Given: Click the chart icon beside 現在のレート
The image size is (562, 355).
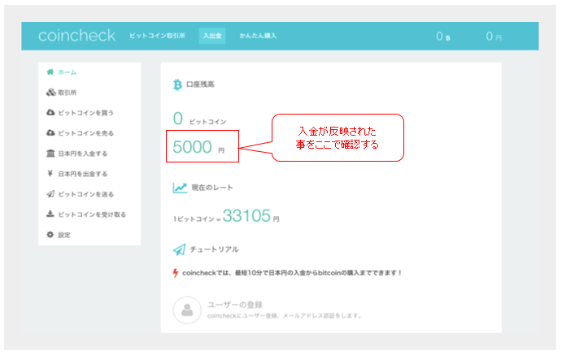Looking at the screenshot, I should [x=180, y=188].
